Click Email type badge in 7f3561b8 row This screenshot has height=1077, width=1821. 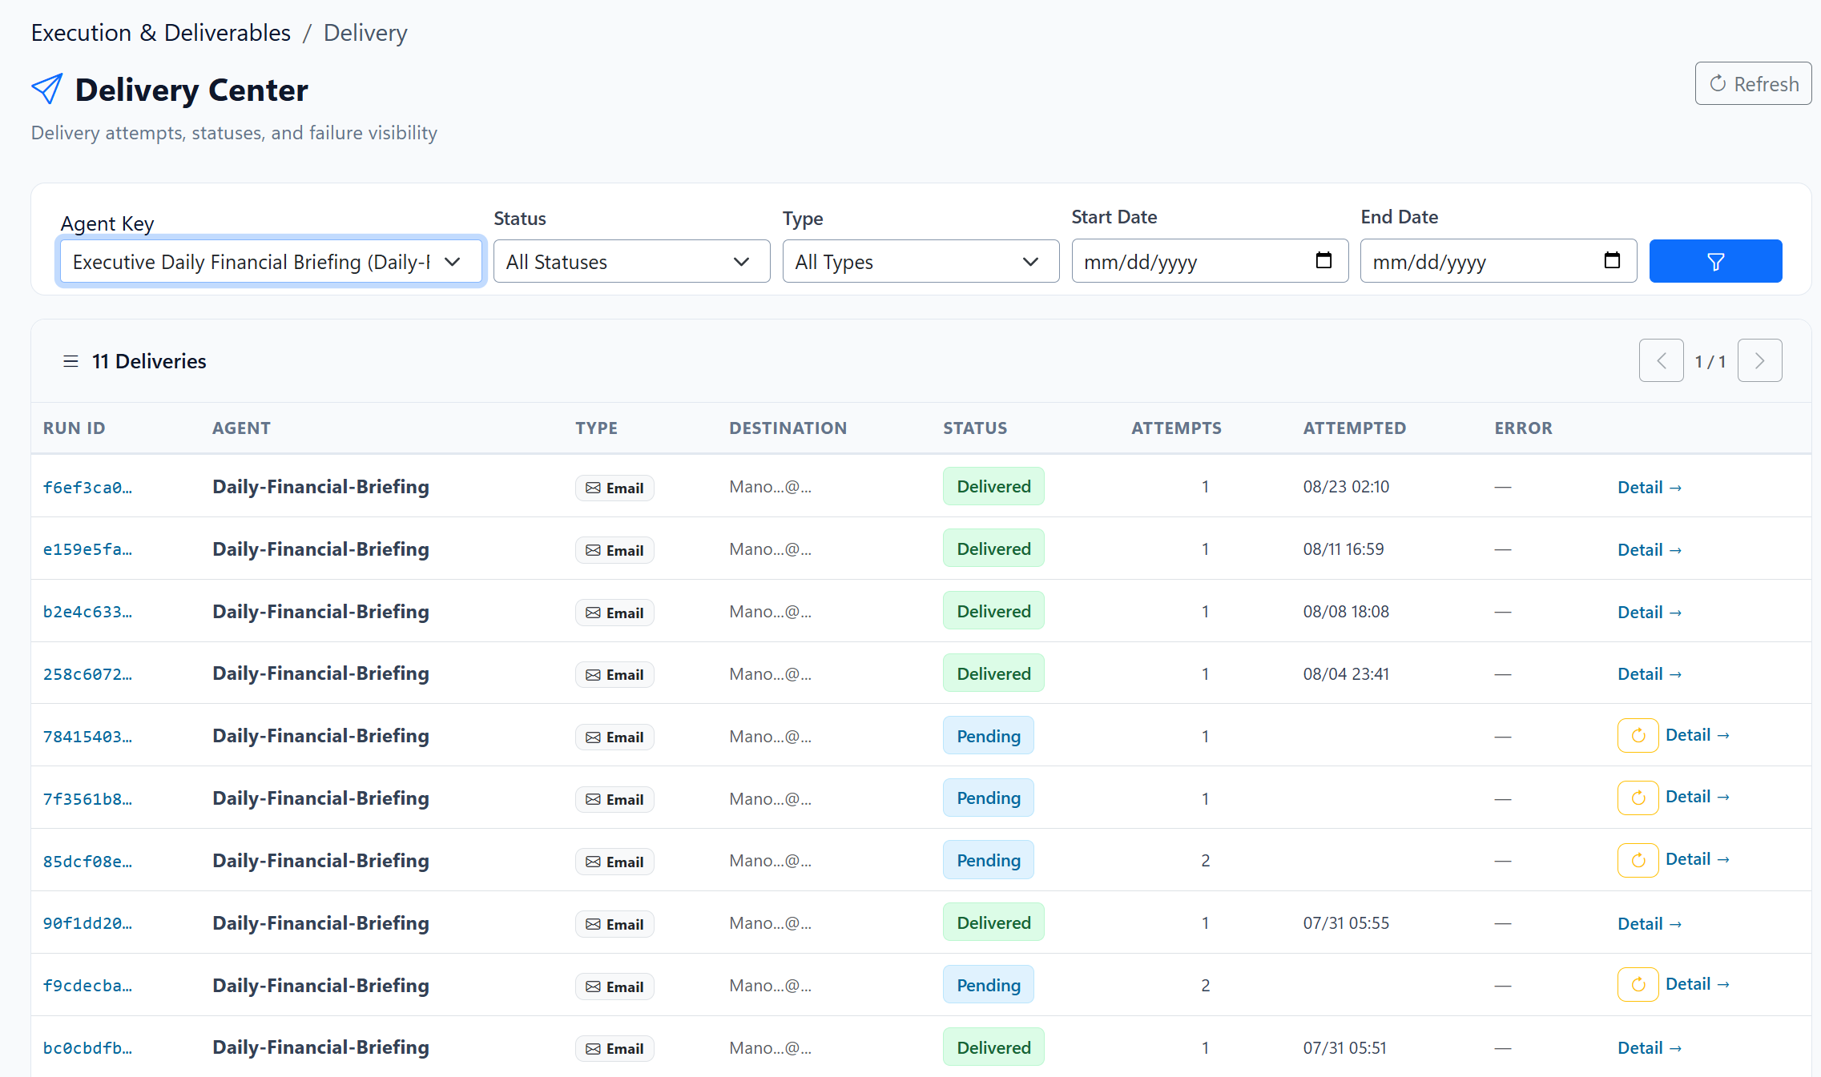tap(614, 799)
